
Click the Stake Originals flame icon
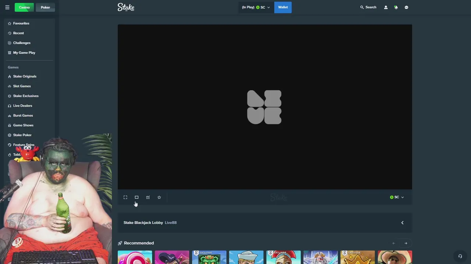(10, 76)
